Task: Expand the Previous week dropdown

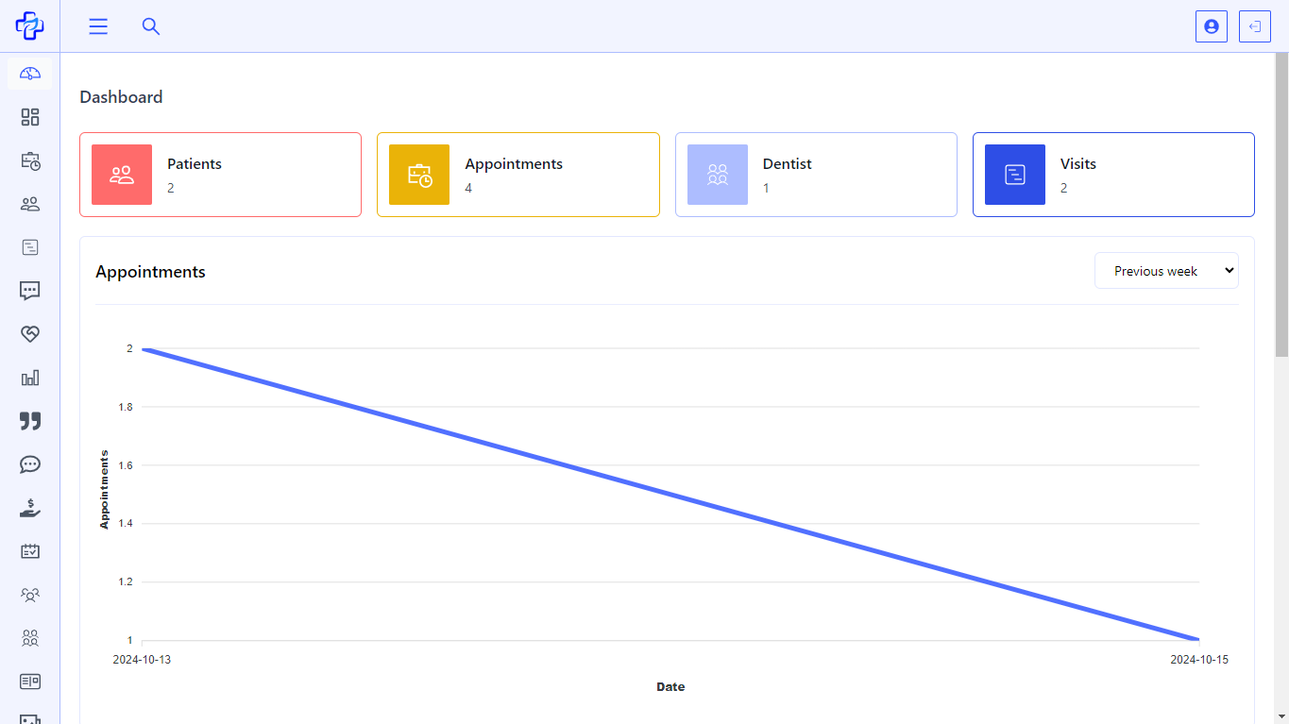Action: pos(1166,270)
